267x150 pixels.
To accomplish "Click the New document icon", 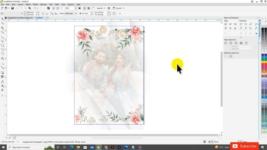I will point(2,8).
